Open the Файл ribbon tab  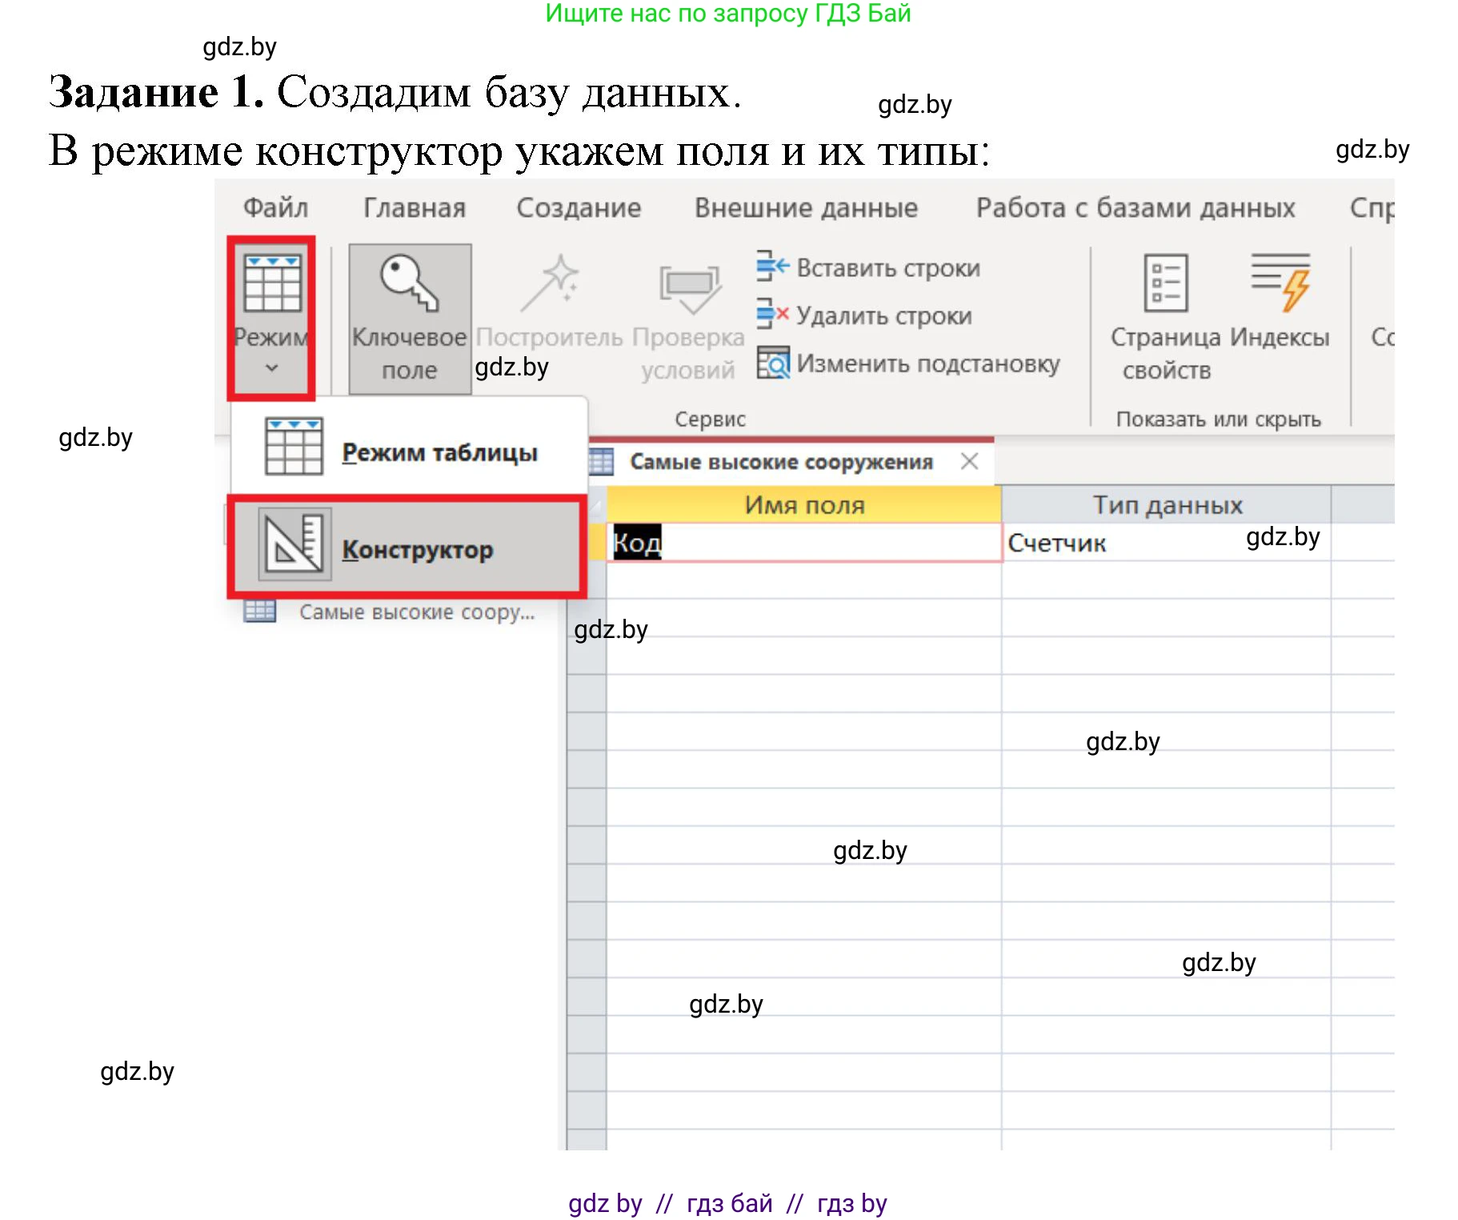[275, 208]
